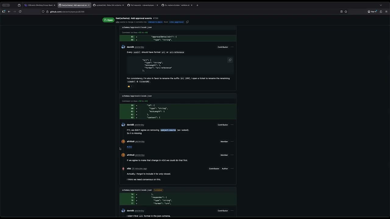The width and height of the screenshot is (390, 219).
Task: Bookmark this page with the star icon
Action: tap(346, 12)
